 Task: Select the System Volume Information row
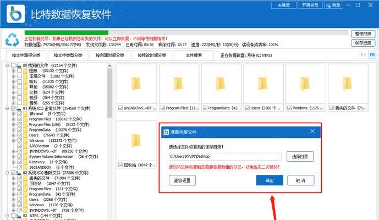[64, 157]
